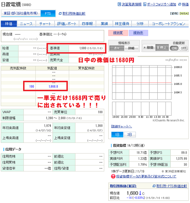Viewport: 190px width, 203px height.
Task: Switch to the チャート tab
Action: click(45, 24)
